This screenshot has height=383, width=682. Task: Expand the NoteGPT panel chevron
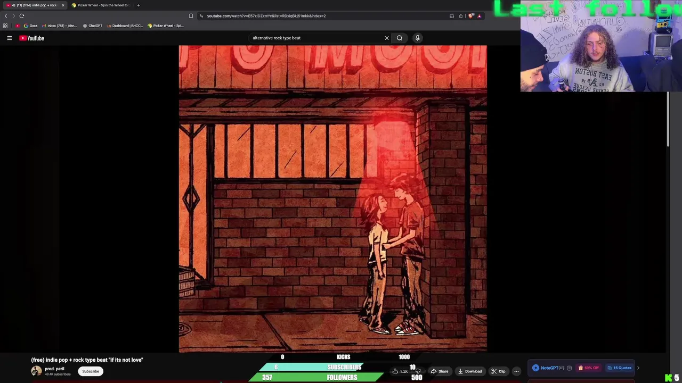coord(638,368)
